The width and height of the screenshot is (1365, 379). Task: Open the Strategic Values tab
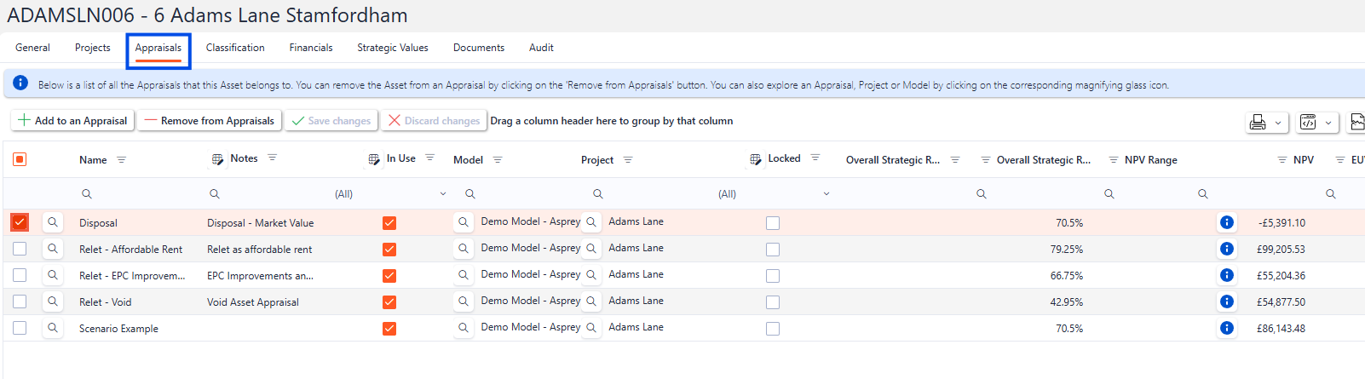[x=392, y=48]
